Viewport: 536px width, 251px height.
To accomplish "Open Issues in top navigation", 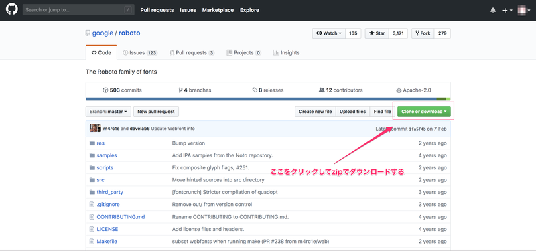I will (x=188, y=10).
